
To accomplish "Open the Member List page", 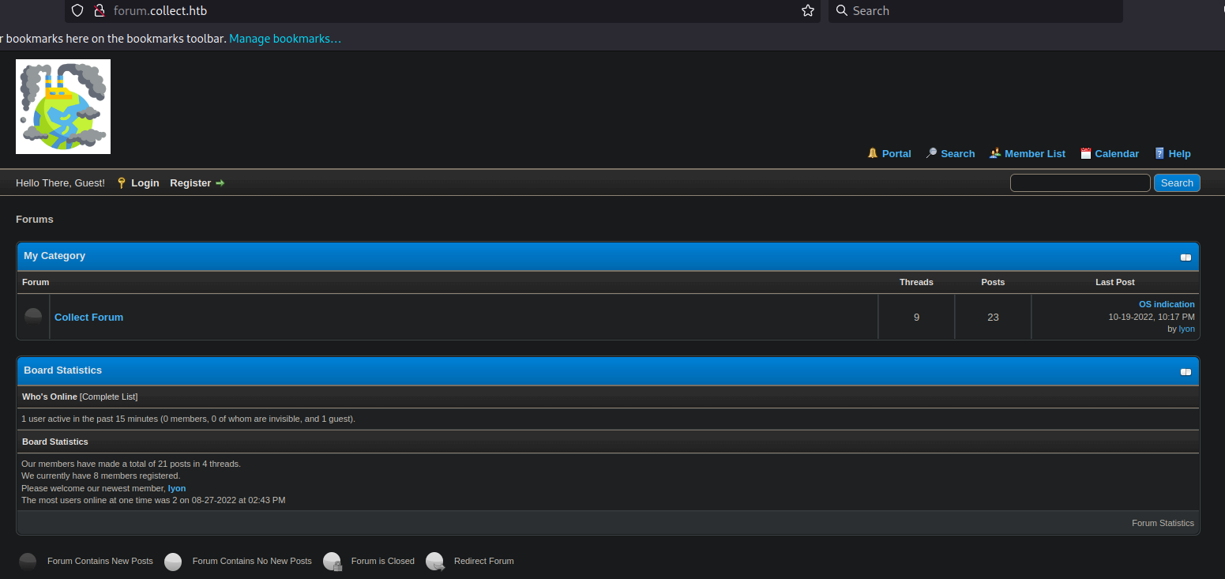I will click(x=1035, y=154).
